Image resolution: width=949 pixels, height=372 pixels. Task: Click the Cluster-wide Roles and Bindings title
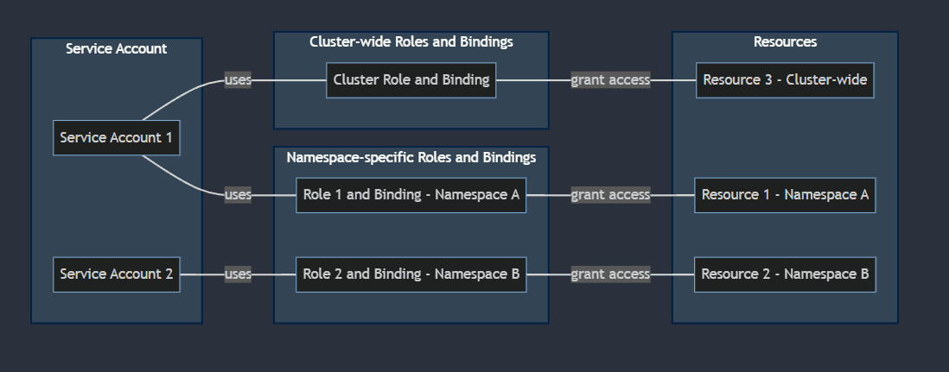point(411,41)
